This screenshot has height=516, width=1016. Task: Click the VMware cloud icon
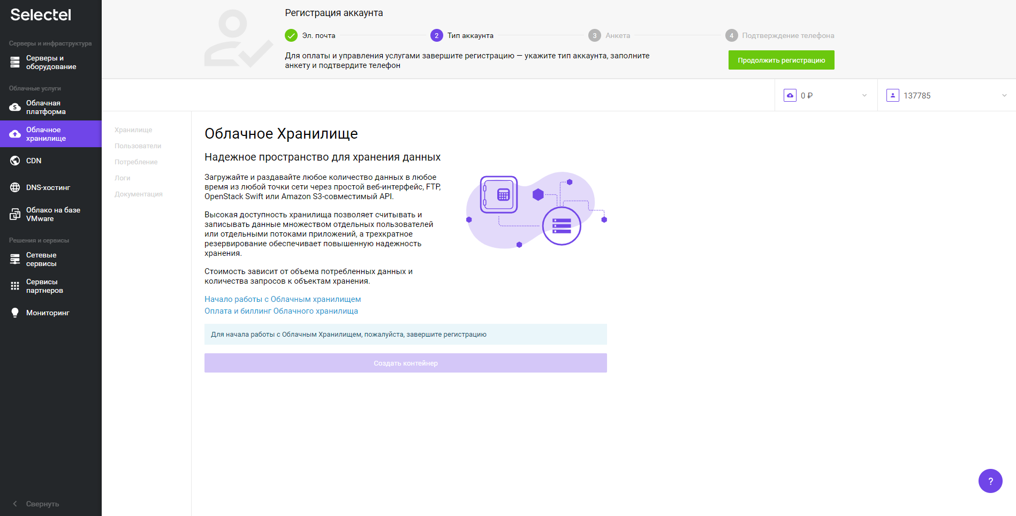pyautogui.click(x=15, y=214)
